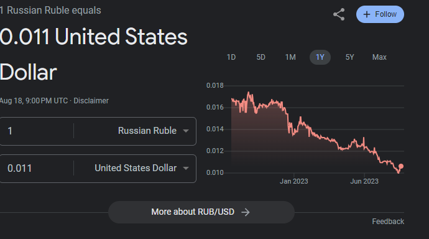Image resolution: width=429 pixels, height=239 pixels.
Task: Switch the chart to 5D range
Action: coord(261,57)
